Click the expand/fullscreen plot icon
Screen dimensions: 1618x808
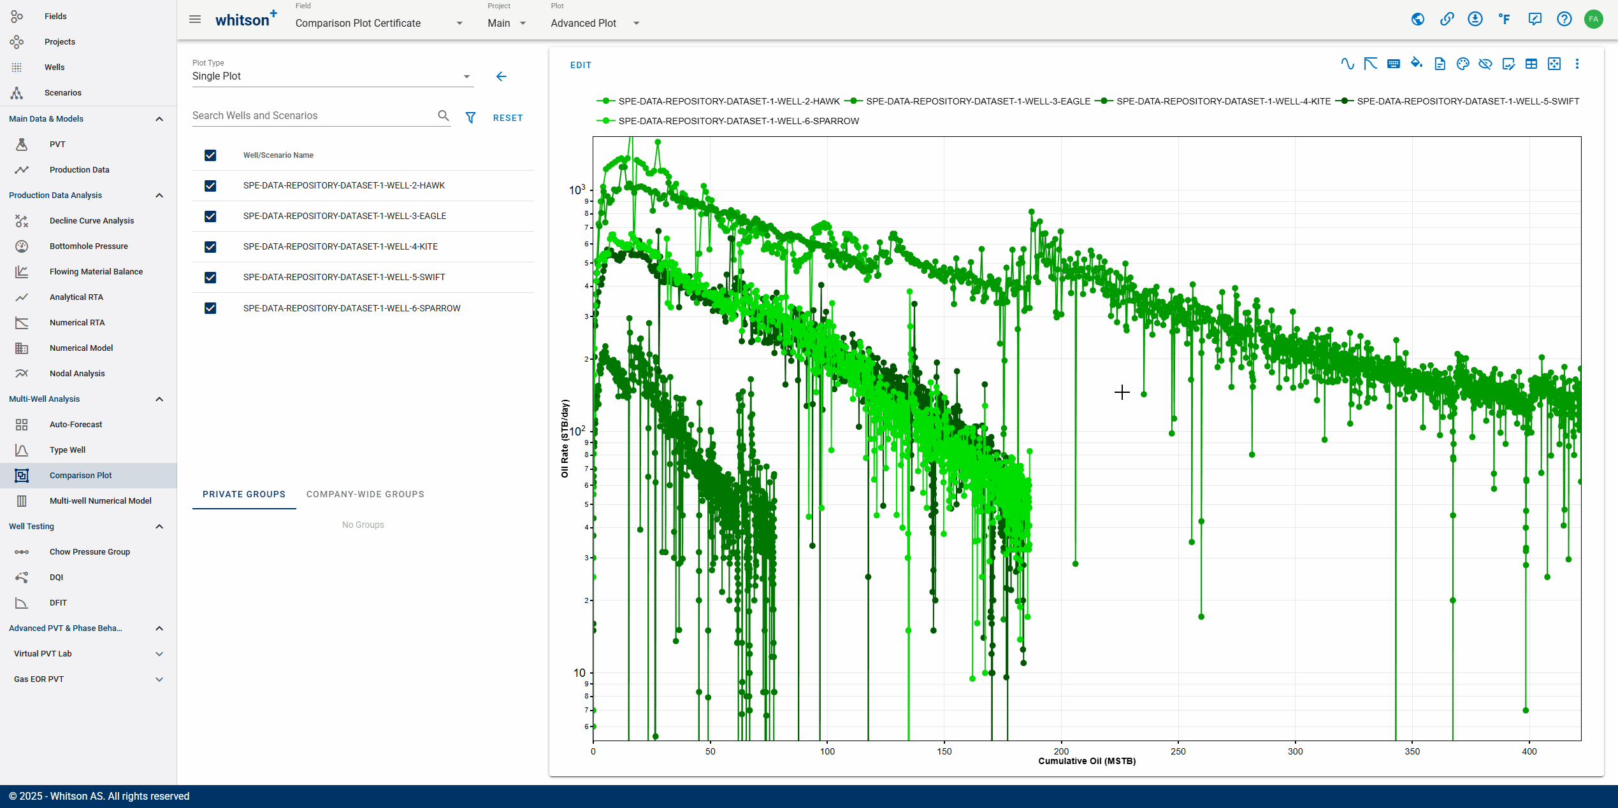(x=1552, y=65)
